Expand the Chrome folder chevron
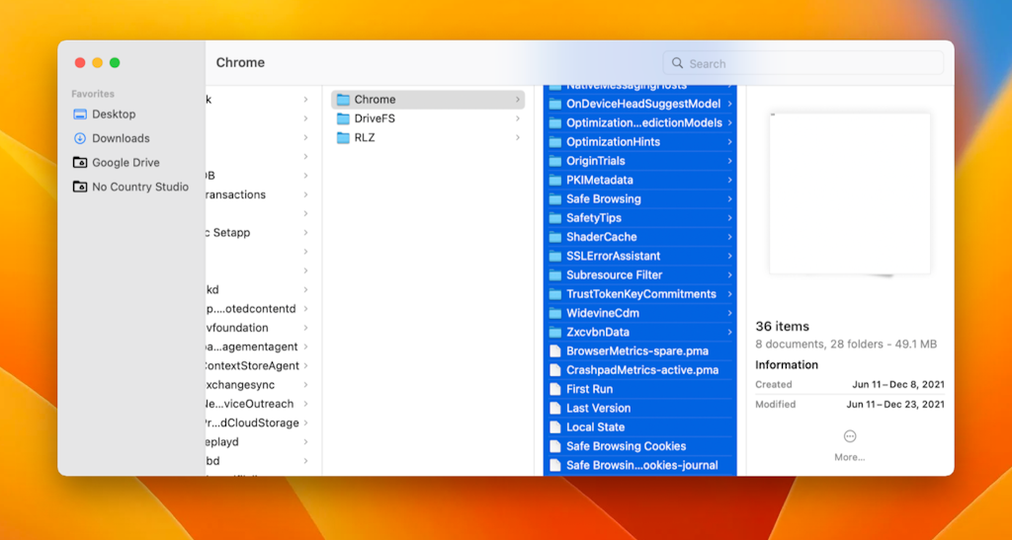 [518, 100]
